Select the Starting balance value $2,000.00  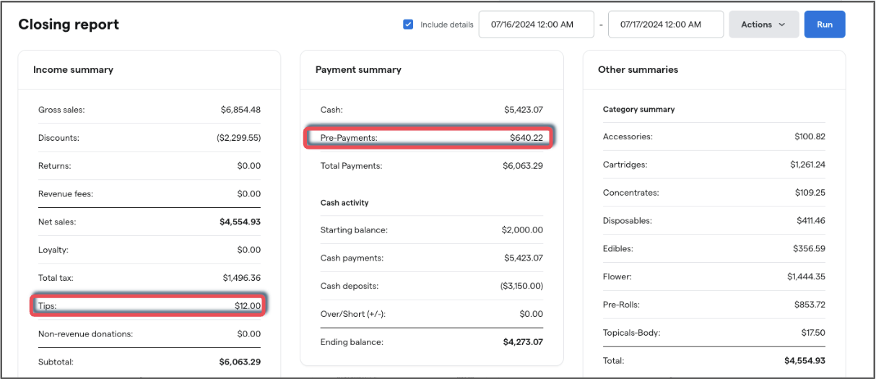coord(522,230)
